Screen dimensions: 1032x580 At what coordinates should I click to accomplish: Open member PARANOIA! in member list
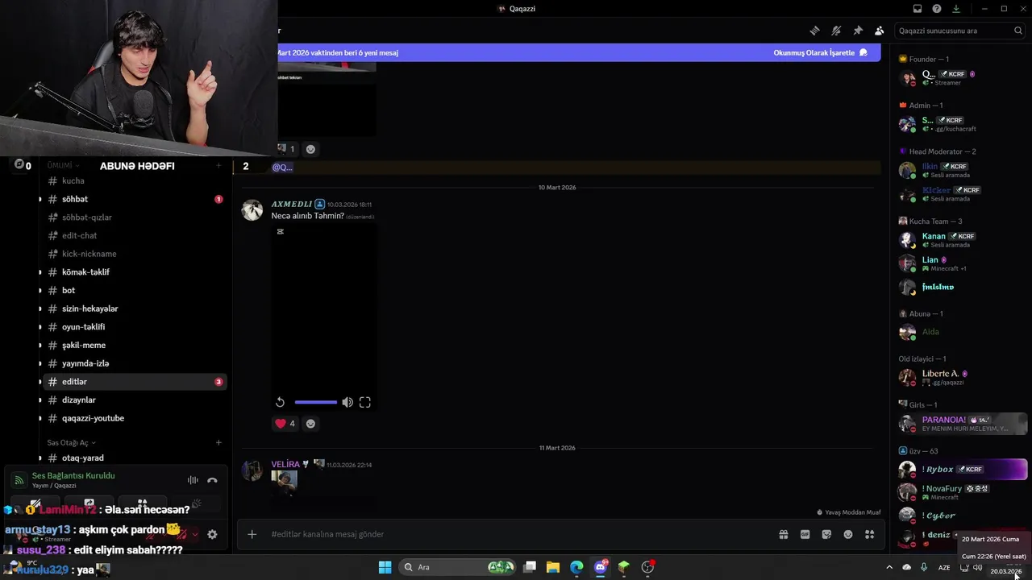[963, 423]
